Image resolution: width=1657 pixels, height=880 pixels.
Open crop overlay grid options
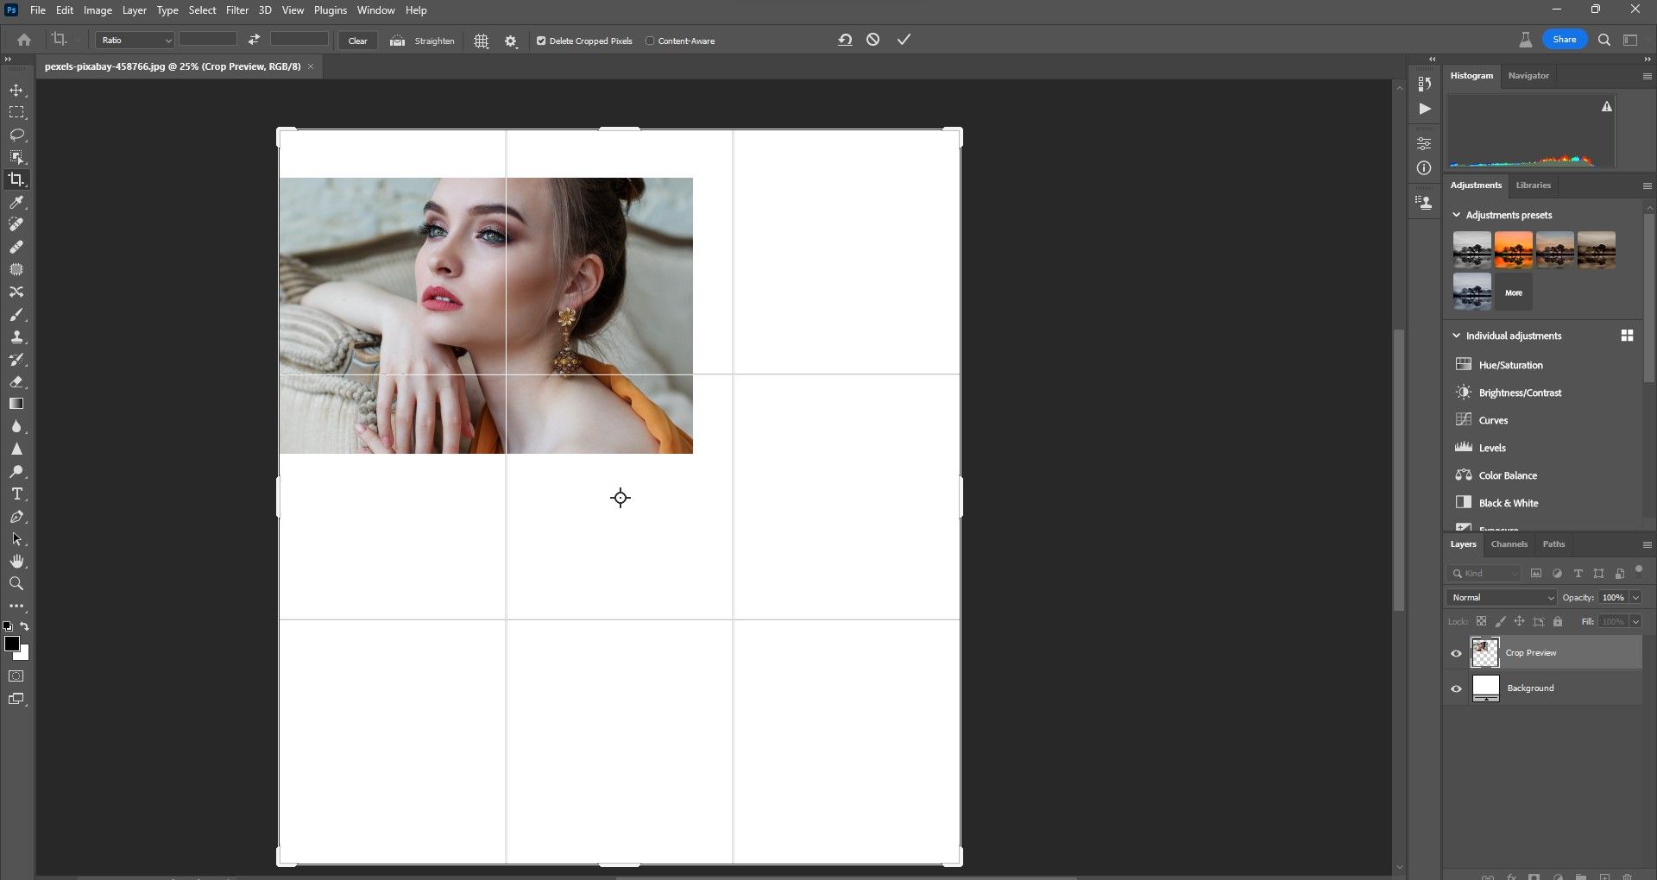pos(482,41)
